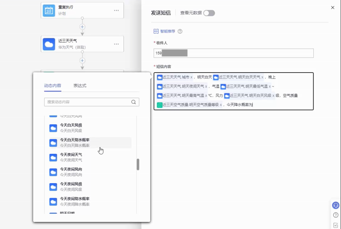
Task: Insert 今天白天降水概率 dynamic content
Action: (x=90, y=143)
